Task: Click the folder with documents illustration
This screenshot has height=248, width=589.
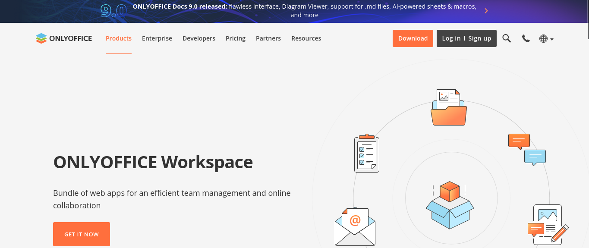Action: tap(449, 108)
